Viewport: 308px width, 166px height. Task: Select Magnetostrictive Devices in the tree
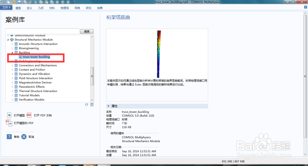point(35,83)
